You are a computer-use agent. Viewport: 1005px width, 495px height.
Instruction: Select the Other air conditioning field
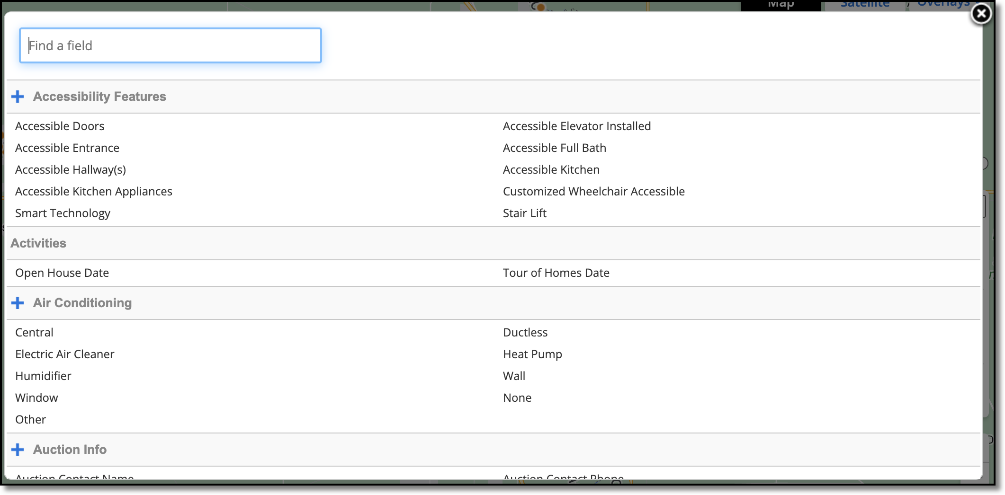(x=30, y=420)
